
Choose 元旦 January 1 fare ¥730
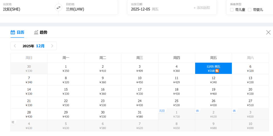click(176, 114)
